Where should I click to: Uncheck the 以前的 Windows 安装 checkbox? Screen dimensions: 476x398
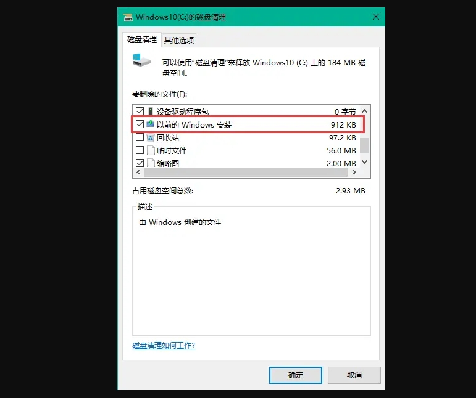pos(140,124)
